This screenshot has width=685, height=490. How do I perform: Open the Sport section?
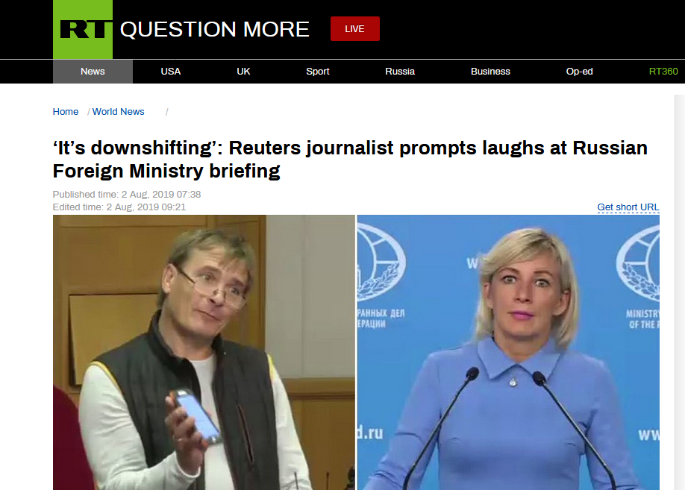(318, 71)
